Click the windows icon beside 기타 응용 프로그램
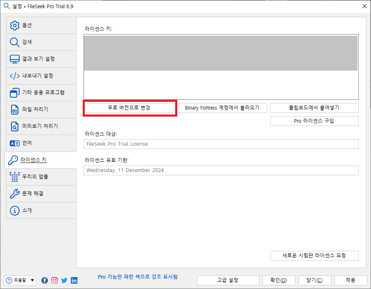 click(x=15, y=93)
